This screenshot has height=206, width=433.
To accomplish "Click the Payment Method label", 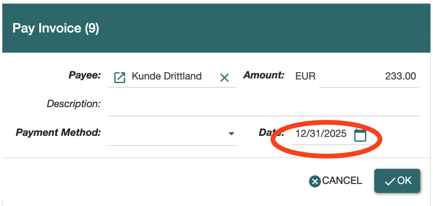I will coord(58,133).
